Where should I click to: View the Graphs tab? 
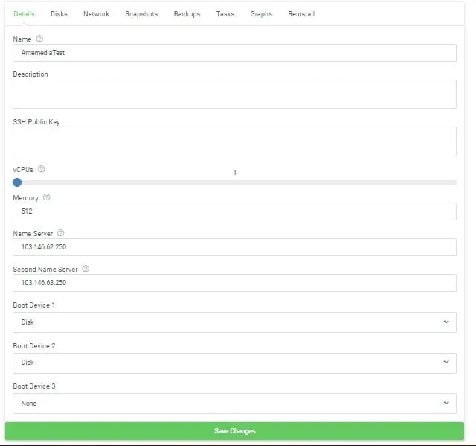(261, 14)
